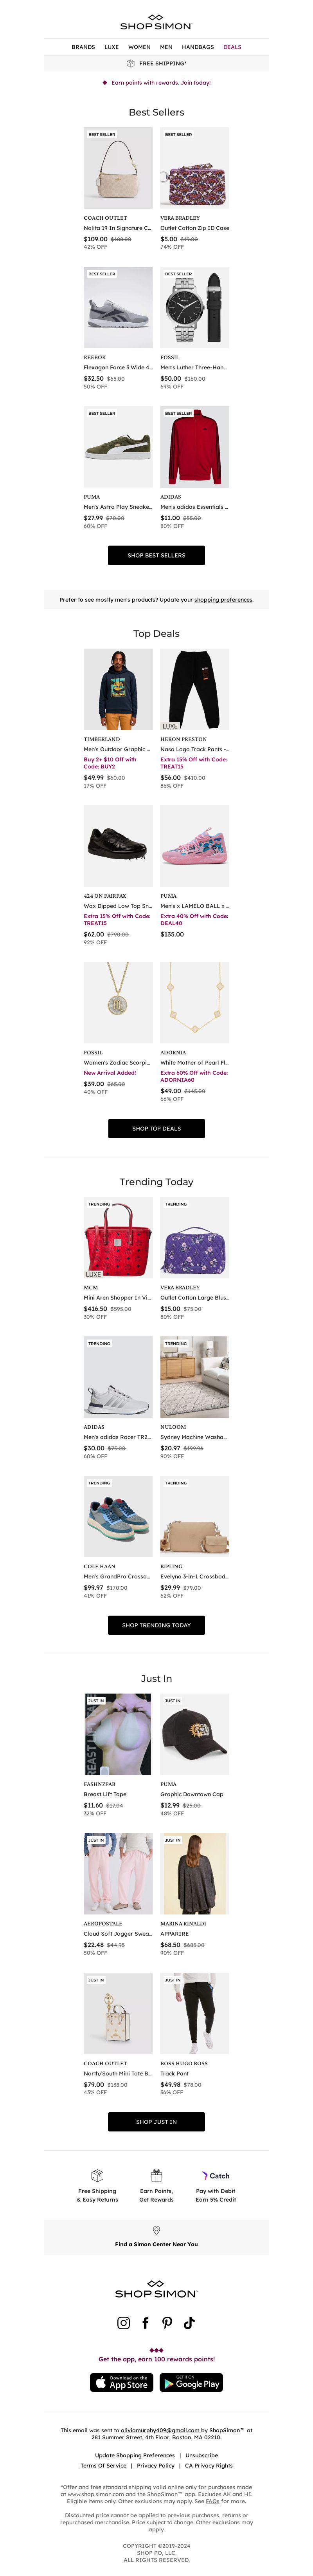The width and height of the screenshot is (313, 2576).
Task: Click the Earn Points gift icon
Action: (x=156, y=2175)
